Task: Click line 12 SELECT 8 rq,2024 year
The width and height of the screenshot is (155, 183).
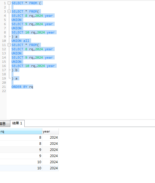Action: (32, 49)
